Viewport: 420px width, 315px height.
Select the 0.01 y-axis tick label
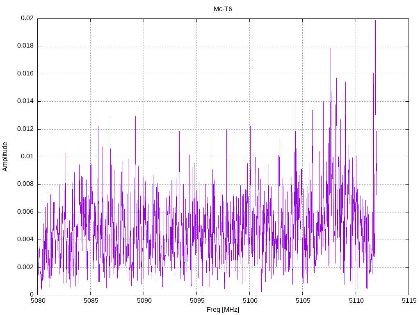point(27,157)
